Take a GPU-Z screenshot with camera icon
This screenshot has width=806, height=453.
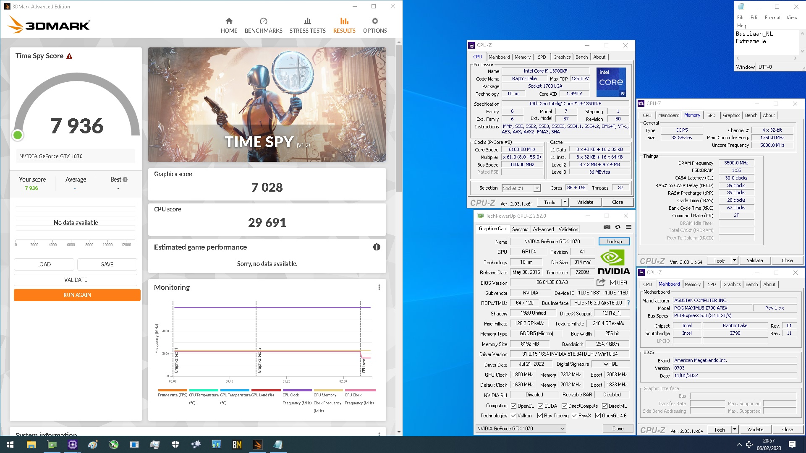click(607, 227)
